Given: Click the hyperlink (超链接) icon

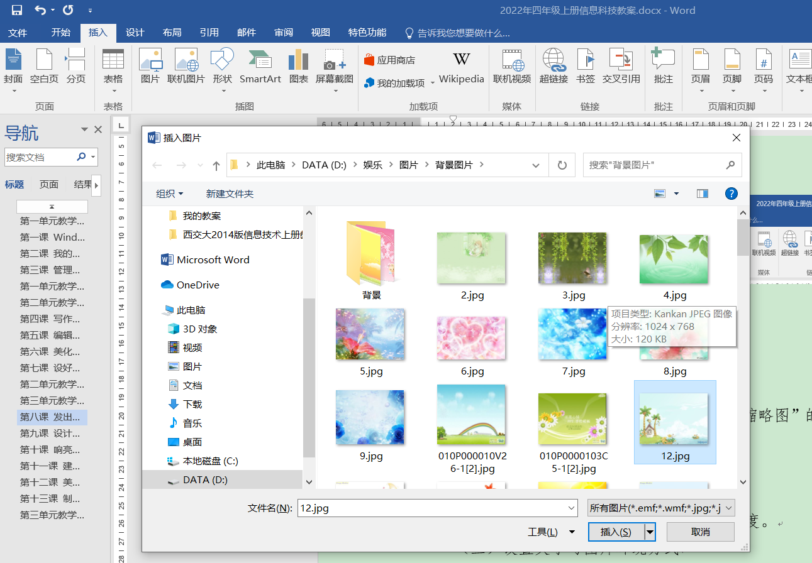Looking at the screenshot, I should (553, 67).
